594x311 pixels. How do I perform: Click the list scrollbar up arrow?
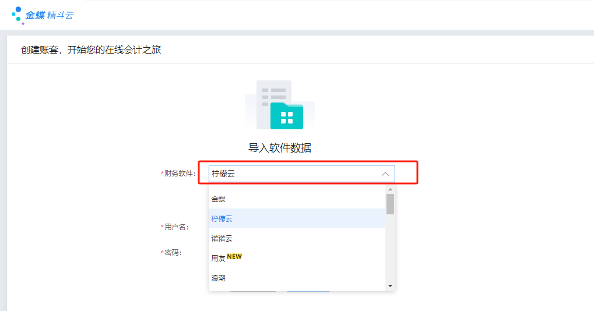[x=390, y=189]
